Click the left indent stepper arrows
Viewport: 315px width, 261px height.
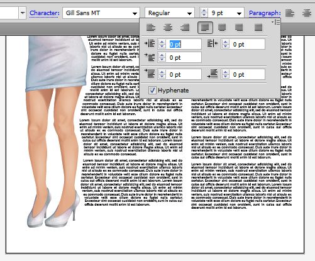pyautogui.click(x=162, y=44)
